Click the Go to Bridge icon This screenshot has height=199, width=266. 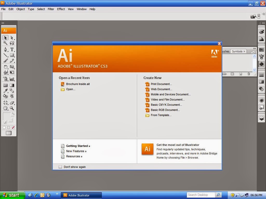point(254,16)
